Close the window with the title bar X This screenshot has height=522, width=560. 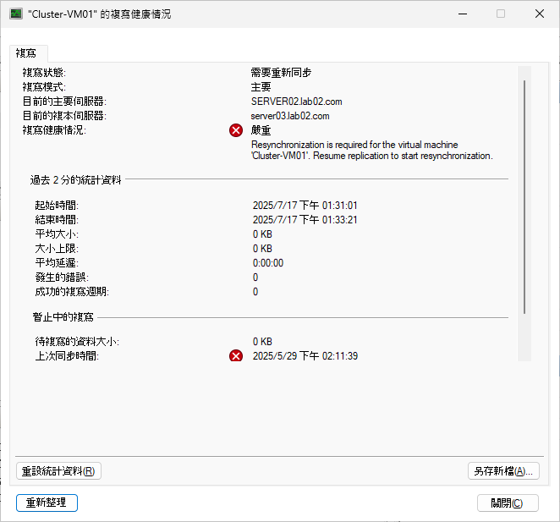click(539, 14)
